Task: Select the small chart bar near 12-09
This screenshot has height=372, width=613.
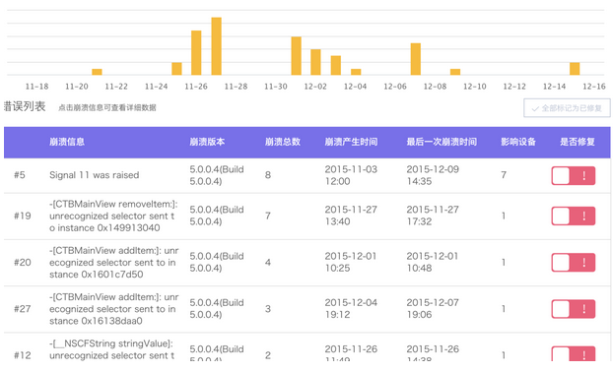Action: tap(455, 72)
